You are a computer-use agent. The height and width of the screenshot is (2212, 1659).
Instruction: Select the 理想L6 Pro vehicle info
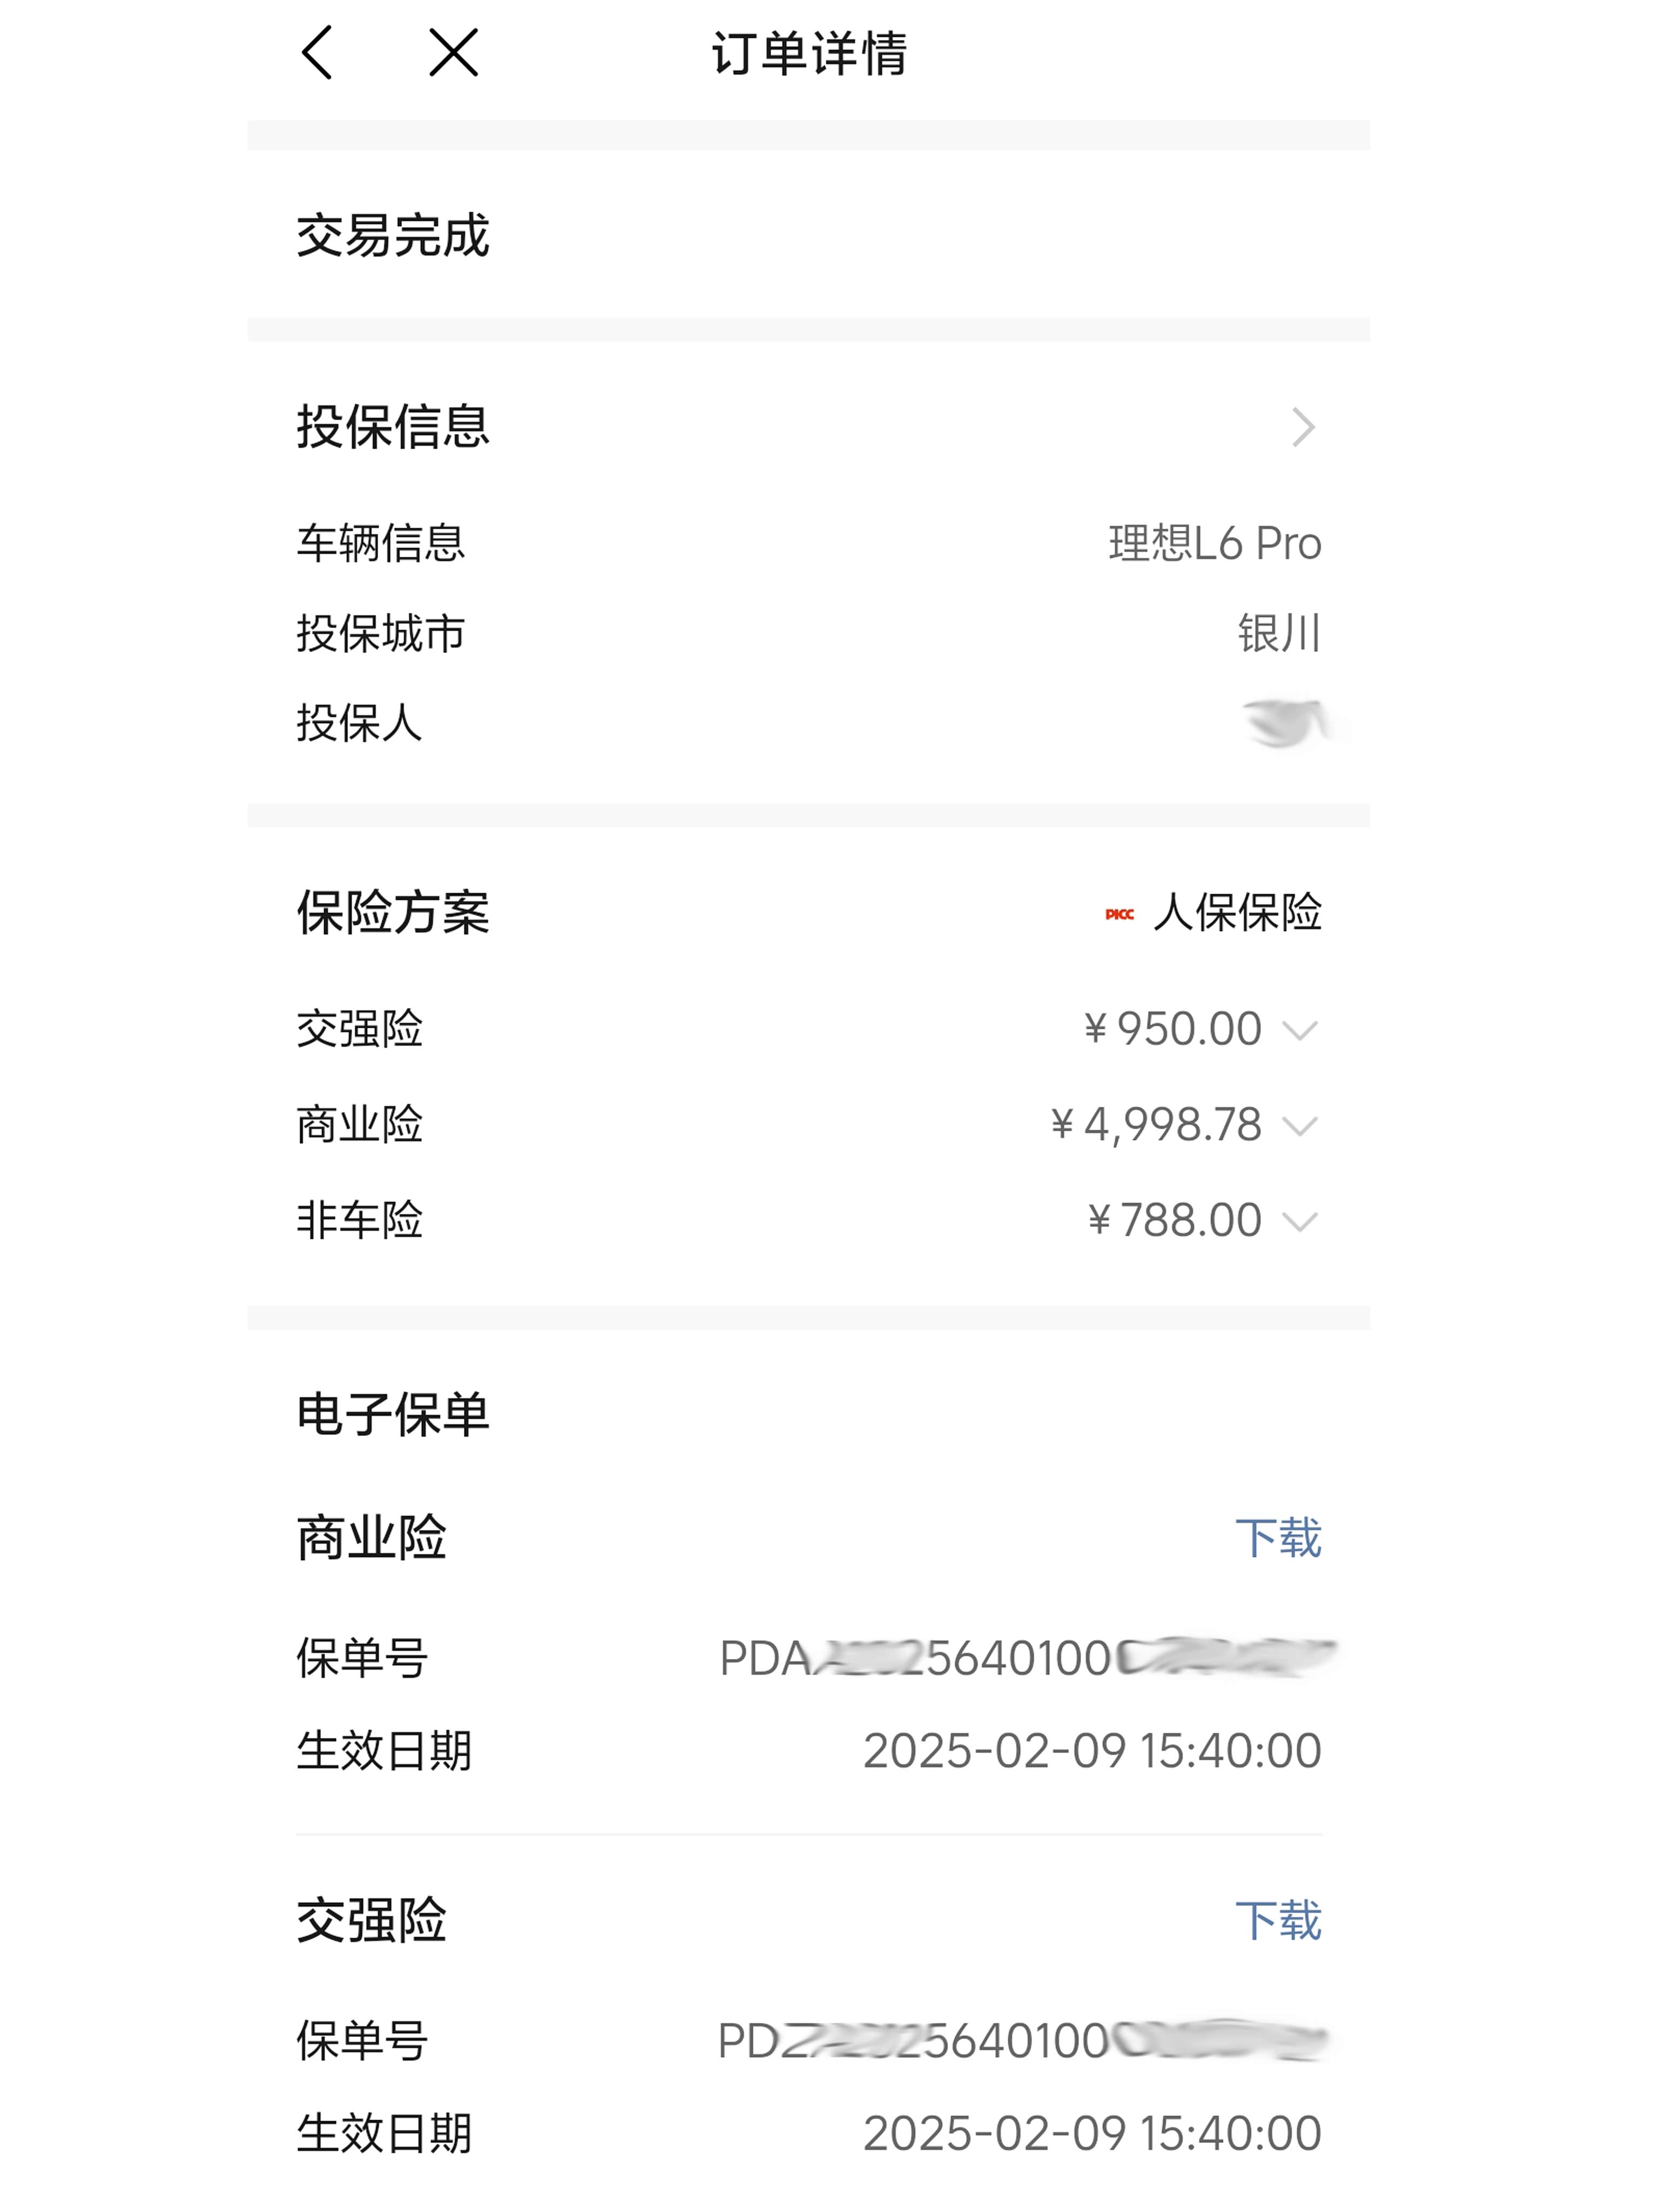(x=1214, y=544)
